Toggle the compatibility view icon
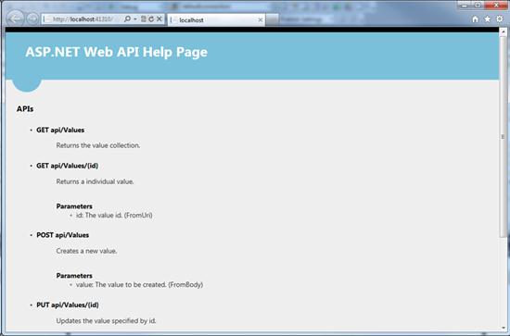Screen dimensions: 510x336 [x=144, y=19]
